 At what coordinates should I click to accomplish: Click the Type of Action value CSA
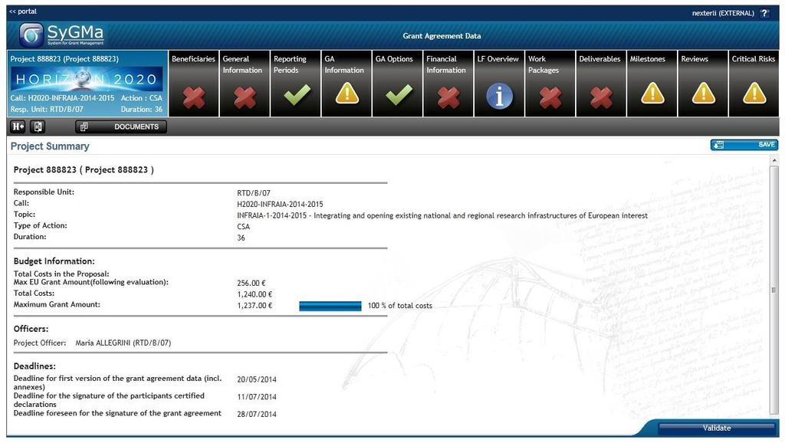click(x=243, y=226)
